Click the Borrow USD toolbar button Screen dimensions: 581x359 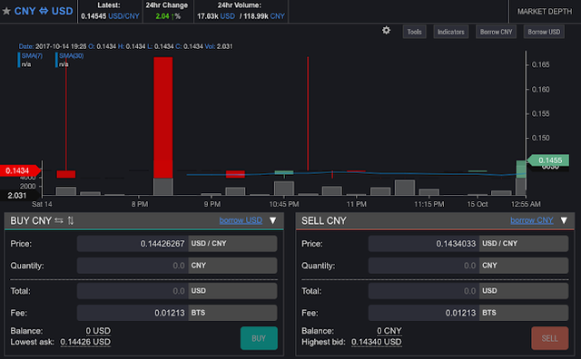pos(544,32)
